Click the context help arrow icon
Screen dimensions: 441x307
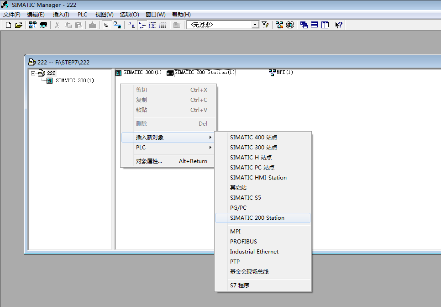click(x=338, y=25)
